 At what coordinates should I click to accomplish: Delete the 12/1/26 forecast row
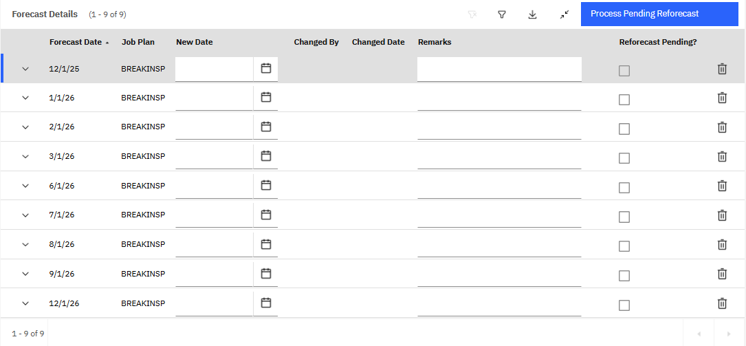pyautogui.click(x=722, y=303)
